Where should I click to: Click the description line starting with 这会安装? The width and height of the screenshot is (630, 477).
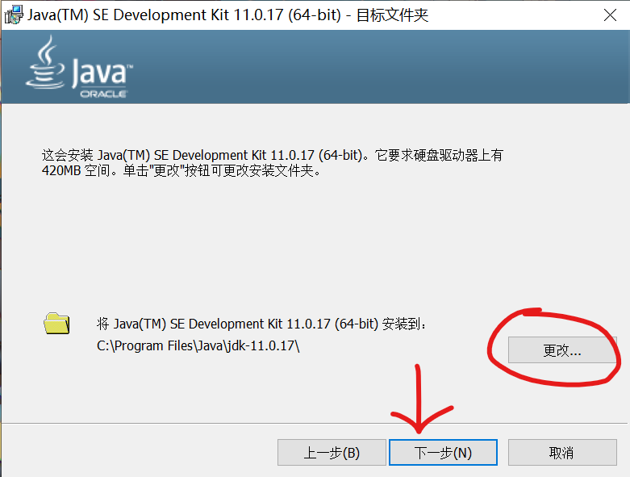click(271, 155)
